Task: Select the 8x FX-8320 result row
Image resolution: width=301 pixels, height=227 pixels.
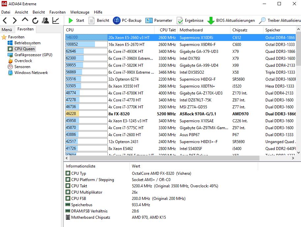Action: 180,114
